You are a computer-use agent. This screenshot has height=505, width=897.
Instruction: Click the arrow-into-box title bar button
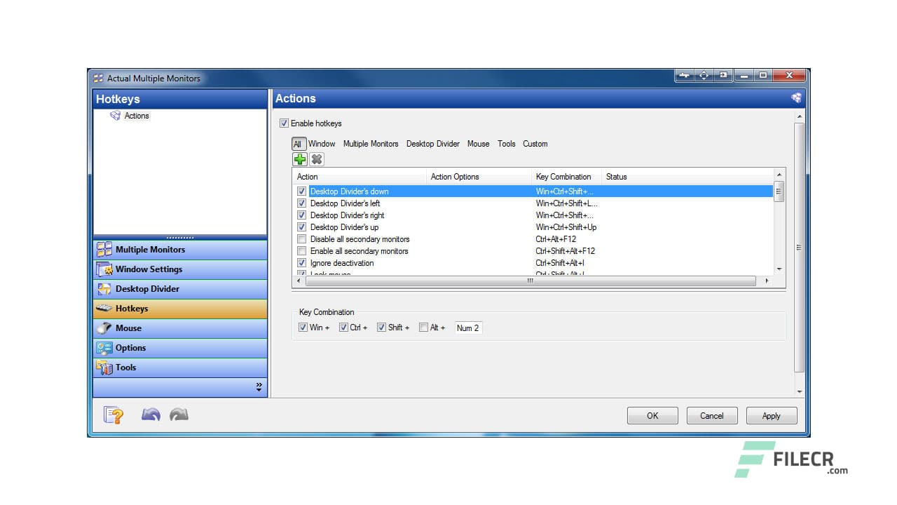723,75
